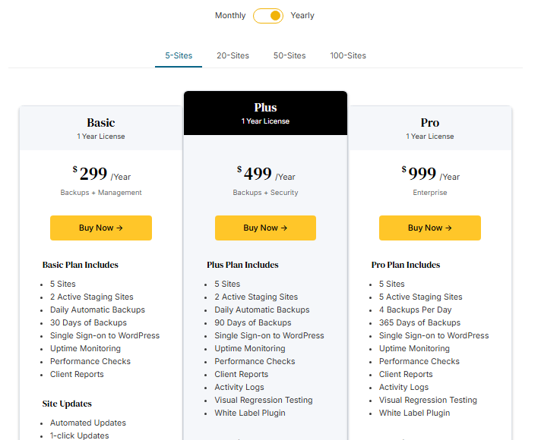Switch to the 5-Sites tab
This screenshot has width=541, height=440.
pyautogui.click(x=179, y=55)
